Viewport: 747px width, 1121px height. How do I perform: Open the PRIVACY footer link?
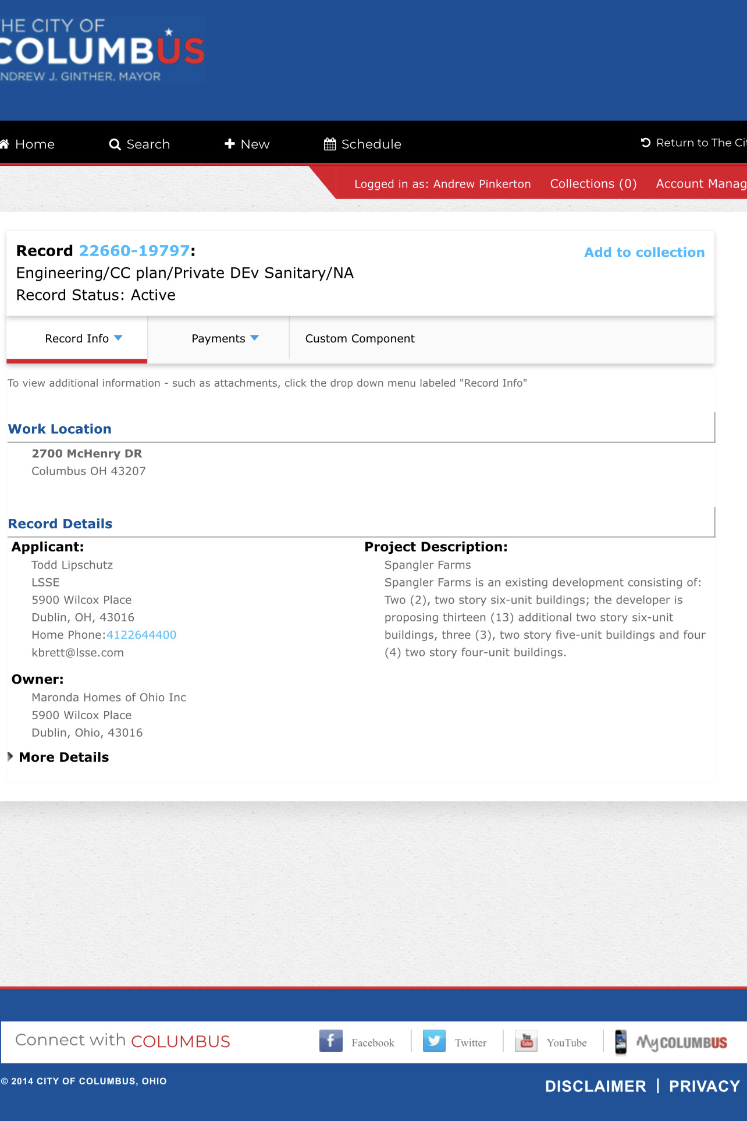pyautogui.click(x=705, y=1086)
